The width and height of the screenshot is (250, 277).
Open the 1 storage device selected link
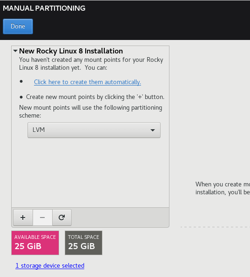click(x=50, y=265)
